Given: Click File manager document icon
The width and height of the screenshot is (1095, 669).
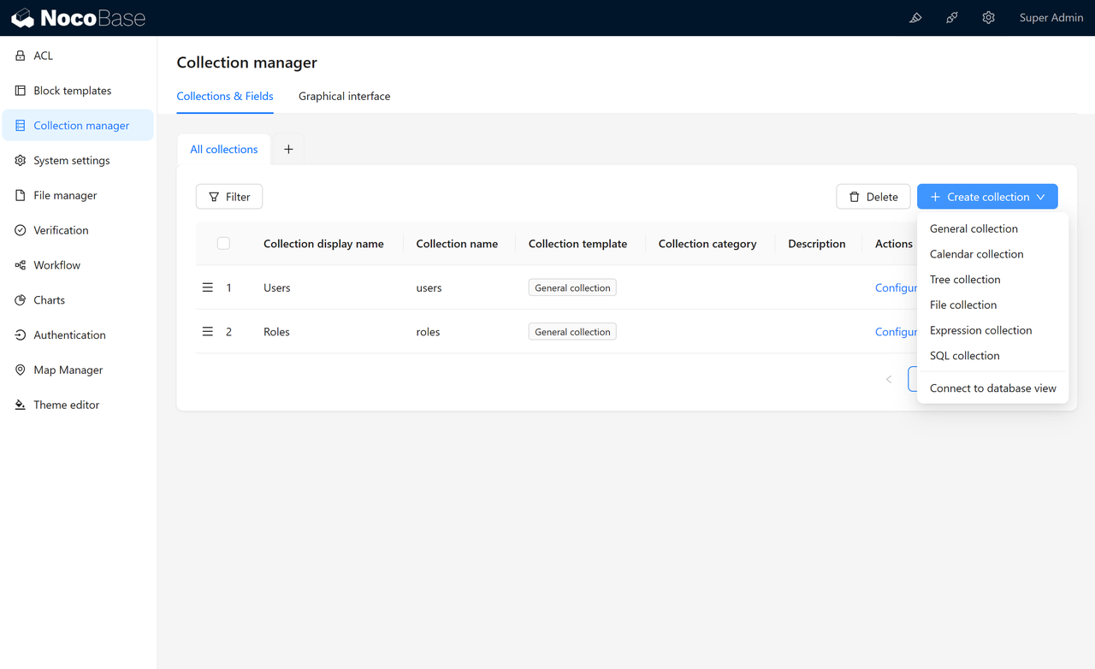Looking at the screenshot, I should [x=21, y=196].
